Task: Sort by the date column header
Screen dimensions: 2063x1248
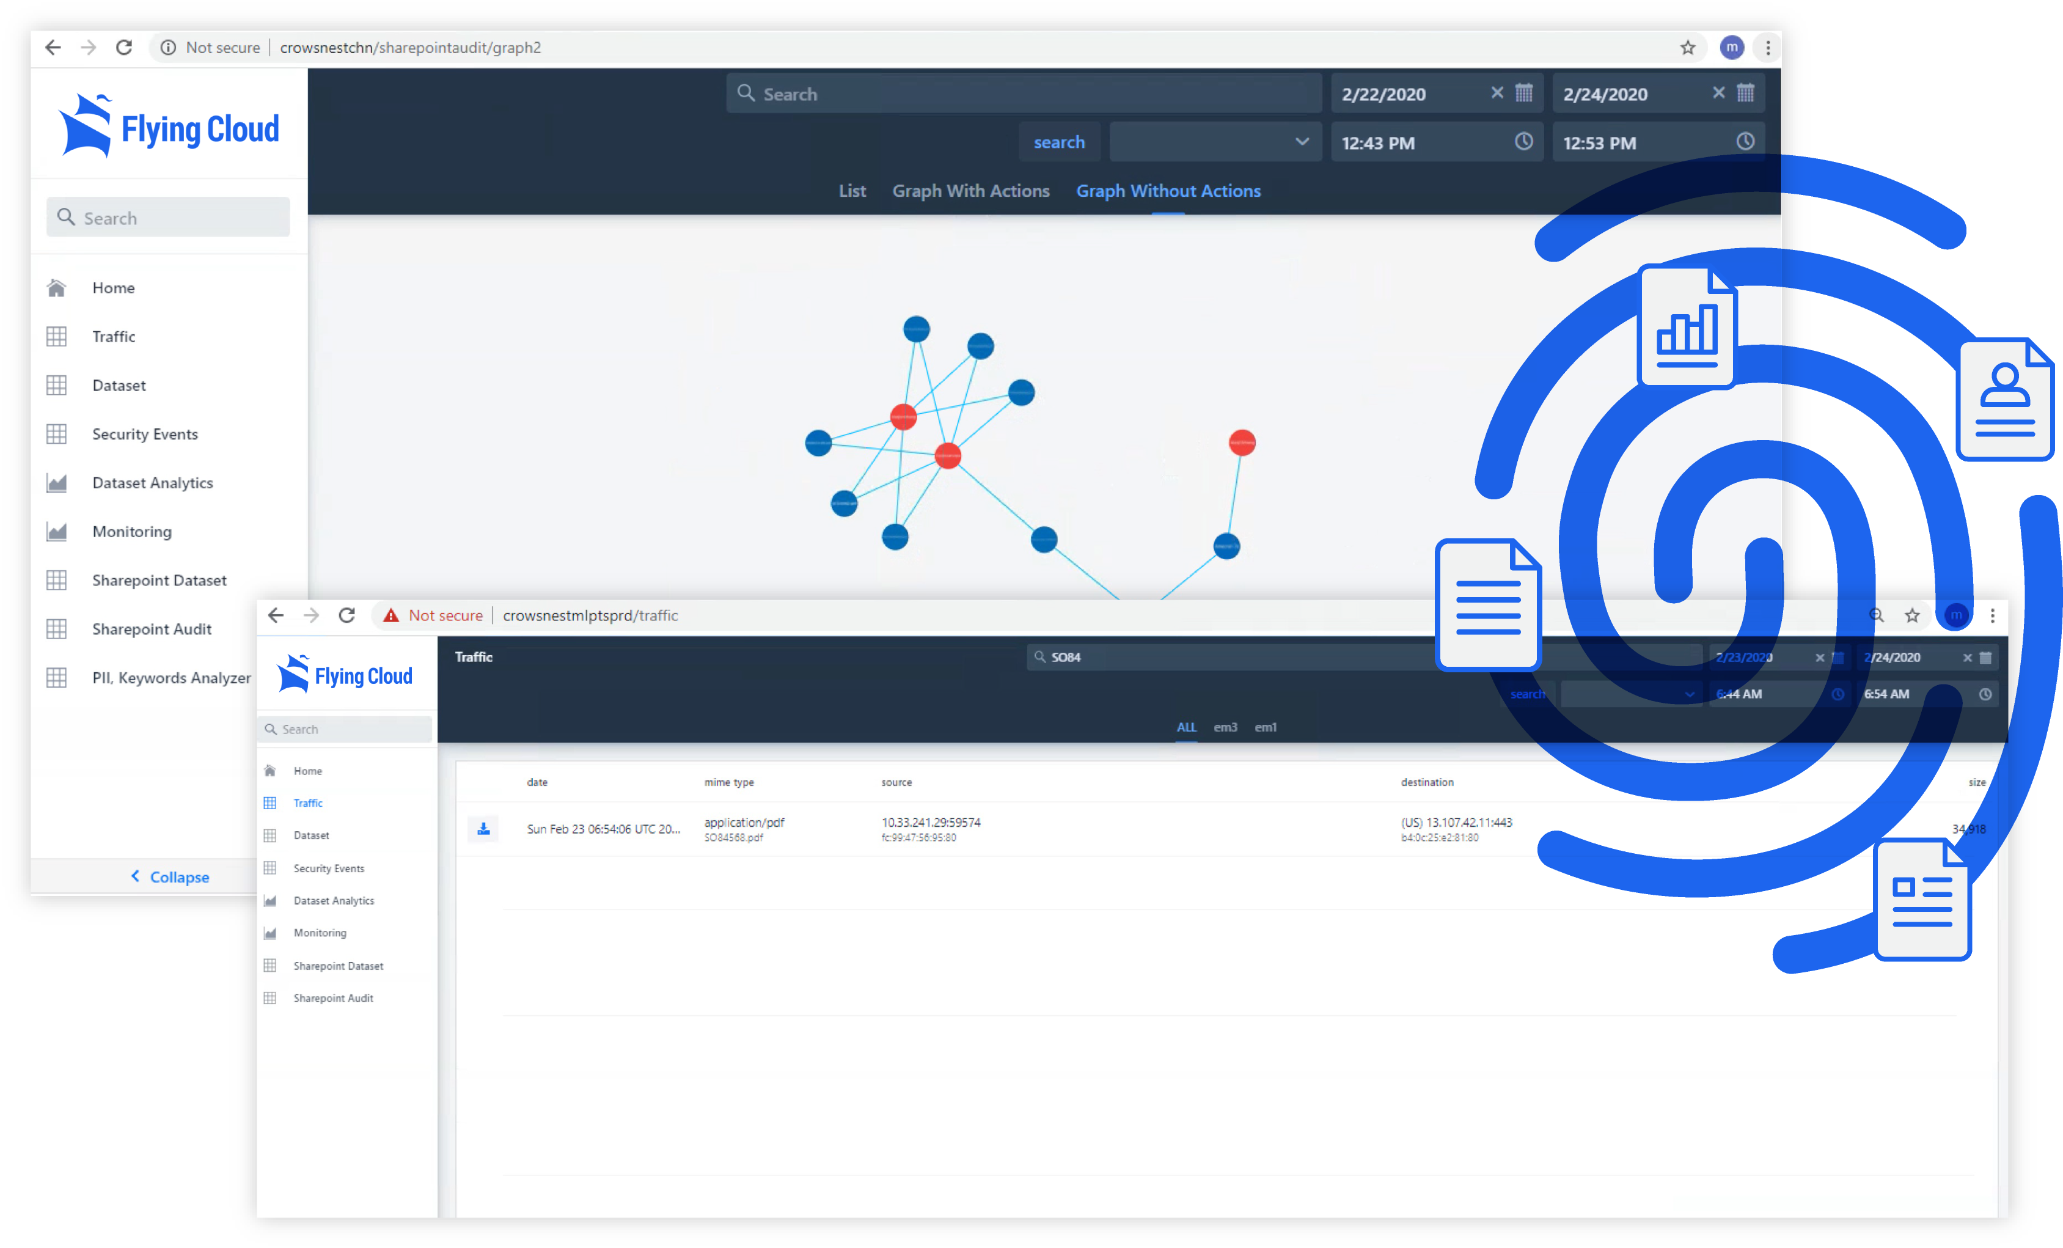Action: 537,782
